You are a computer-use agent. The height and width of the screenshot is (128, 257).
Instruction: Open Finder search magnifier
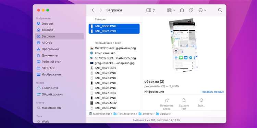[x=220, y=10]
